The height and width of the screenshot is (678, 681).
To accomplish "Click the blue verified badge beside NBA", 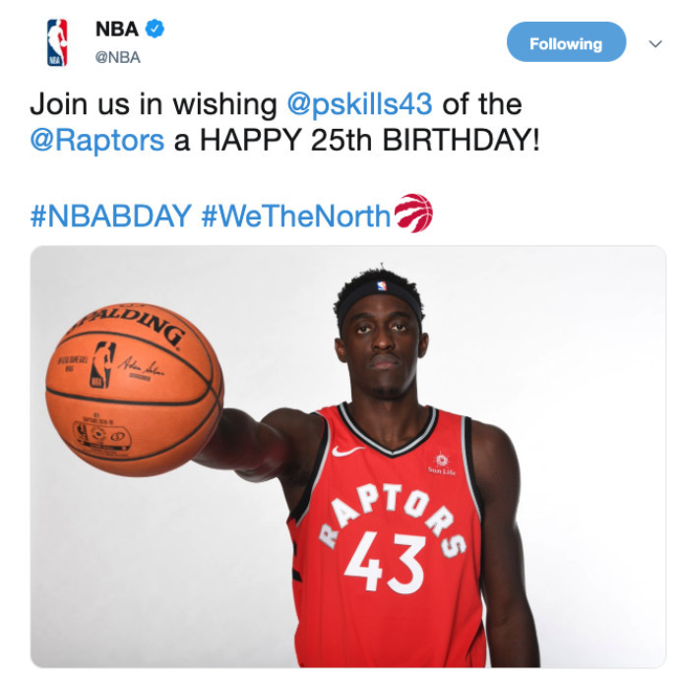I will click(155, 30).
